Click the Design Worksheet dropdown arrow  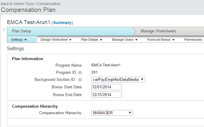(x=70, y=40)
